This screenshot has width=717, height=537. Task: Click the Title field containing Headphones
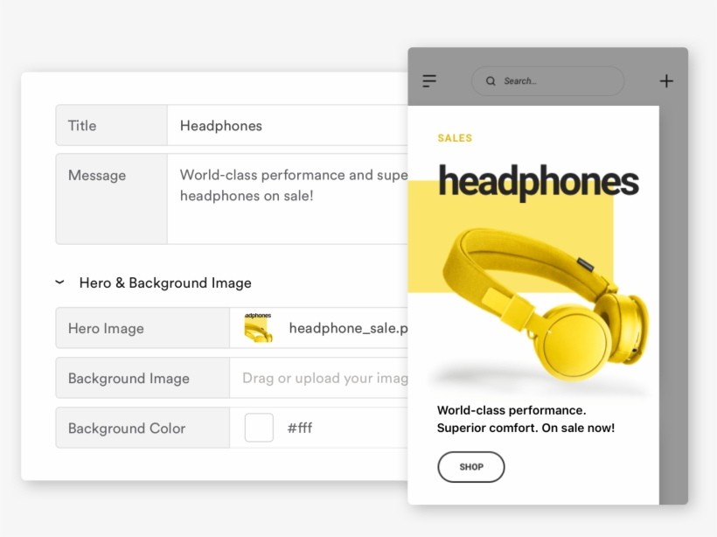287,126
